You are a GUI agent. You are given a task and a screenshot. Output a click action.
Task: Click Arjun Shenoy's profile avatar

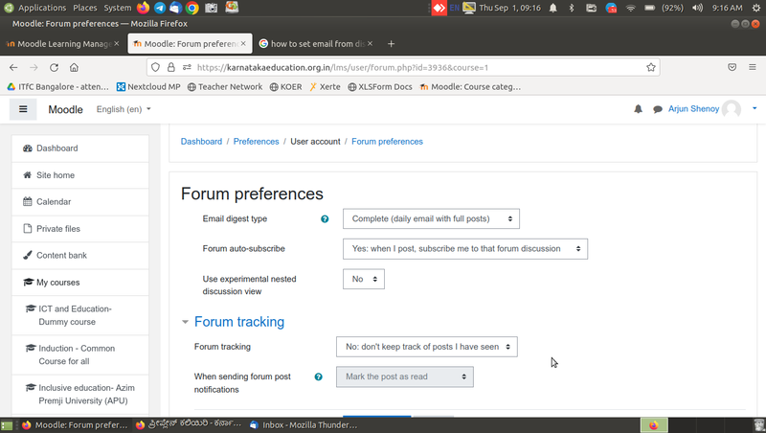[x=732, y=109]
